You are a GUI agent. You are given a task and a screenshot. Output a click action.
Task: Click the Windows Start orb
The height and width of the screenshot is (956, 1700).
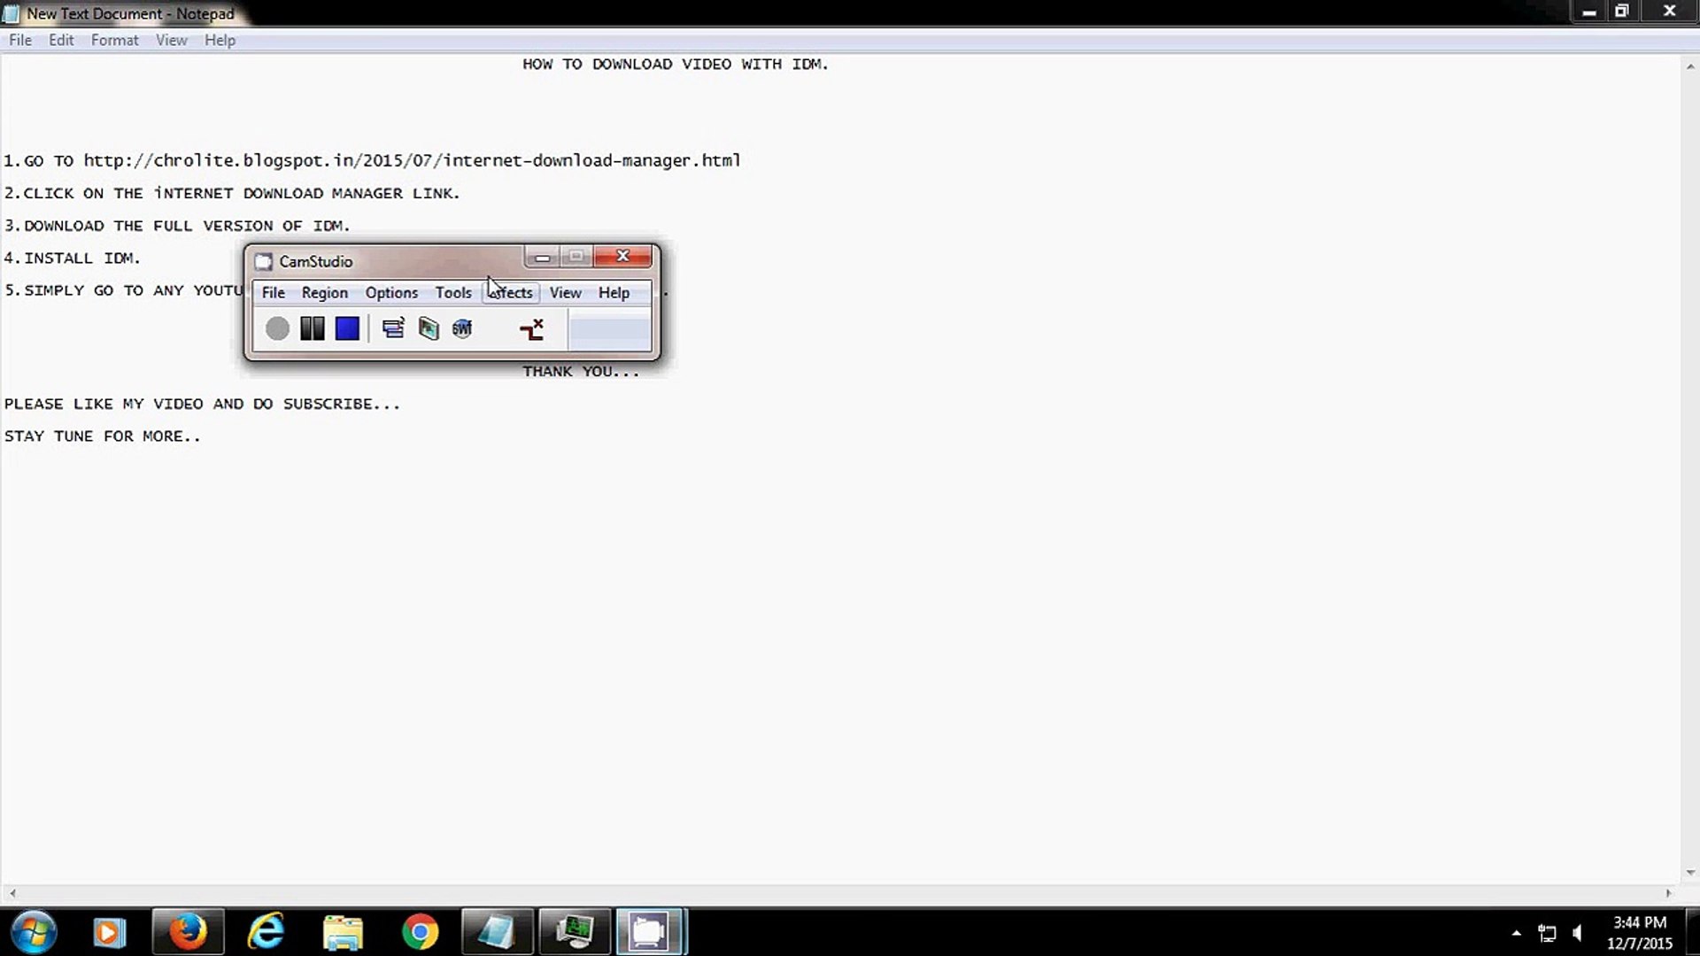[34, 932]
